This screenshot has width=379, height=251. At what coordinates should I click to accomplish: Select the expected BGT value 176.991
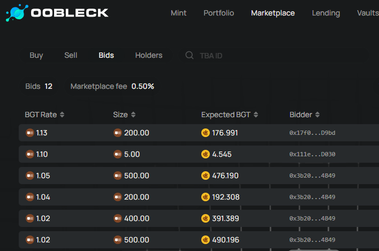(x=225, y=133)
